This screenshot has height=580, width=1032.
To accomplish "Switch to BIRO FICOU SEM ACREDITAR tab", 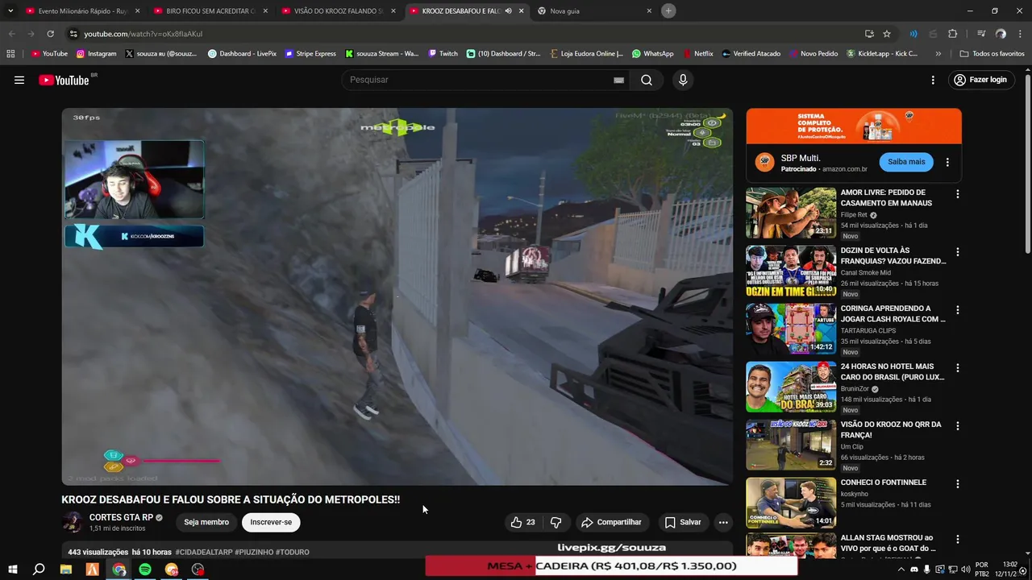I will click(210, 11).
